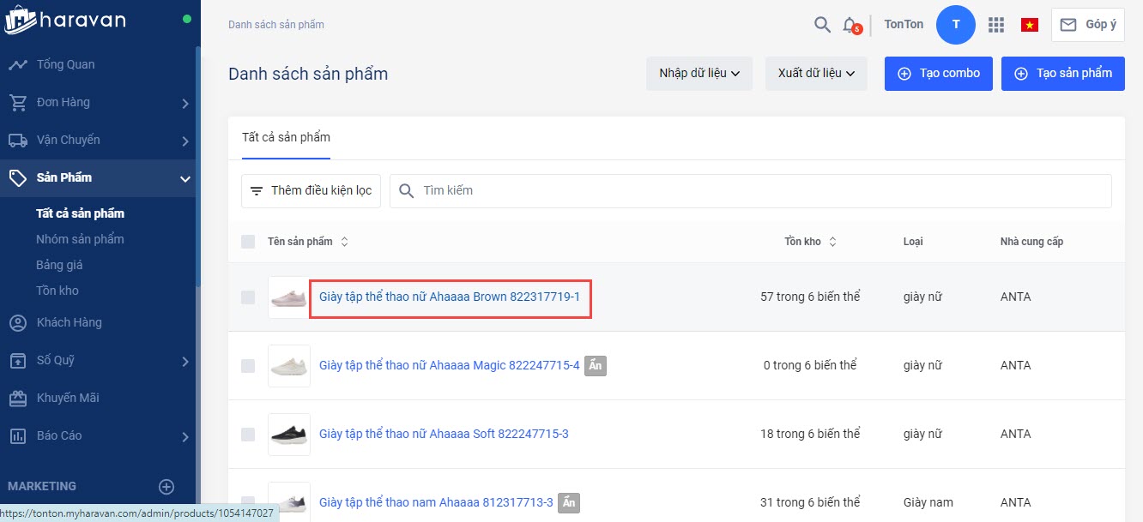Viewport: 1143px width, 522px height.
Task: Expand the Sổ Quỹ submenu arrow
Action: [185, 362]
